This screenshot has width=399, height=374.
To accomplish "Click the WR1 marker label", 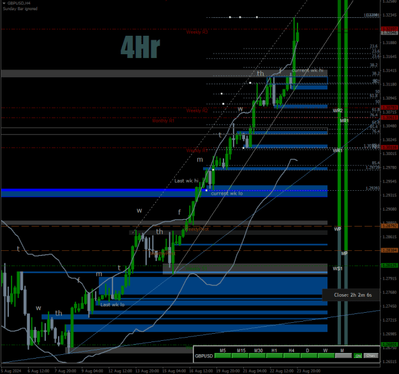I will pyautogui.click(x=338, y=151).
